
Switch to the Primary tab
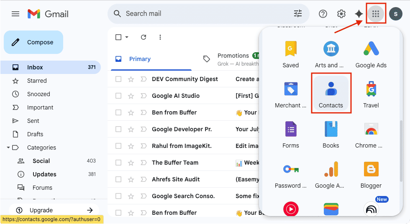click(151, 59)
